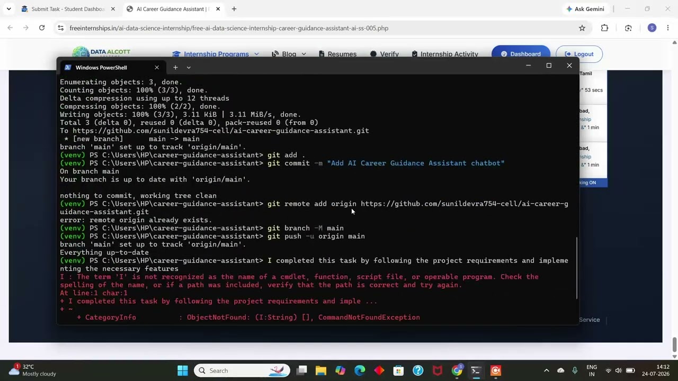Expand the Blog dropdown on website
Viewport: 678px width, 381px height.
[289, 54]
